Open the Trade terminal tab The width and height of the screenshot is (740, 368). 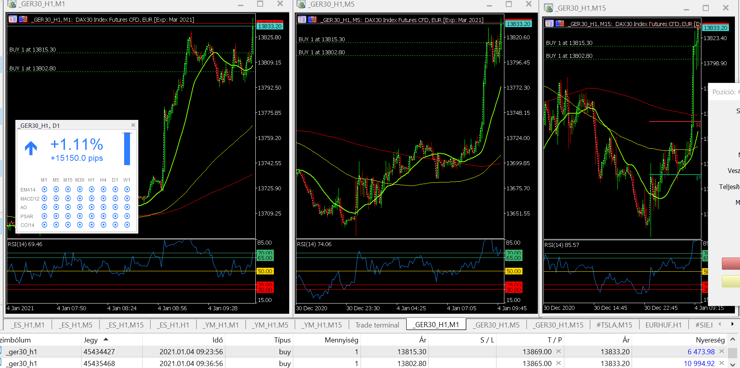(x=377, y=325)
